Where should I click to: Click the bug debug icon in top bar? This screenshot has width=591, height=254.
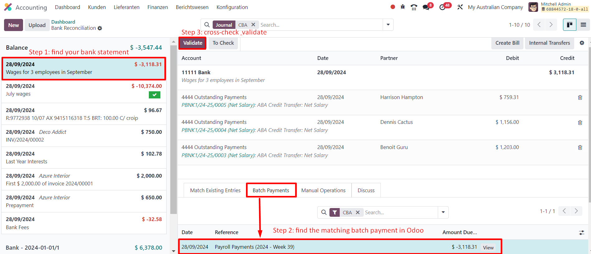(403, 7)
